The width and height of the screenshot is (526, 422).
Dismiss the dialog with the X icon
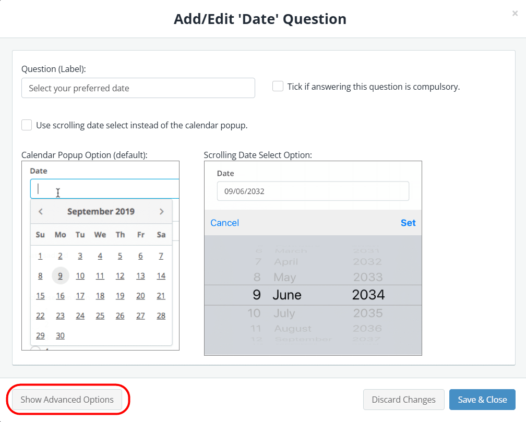coord(515,14)
